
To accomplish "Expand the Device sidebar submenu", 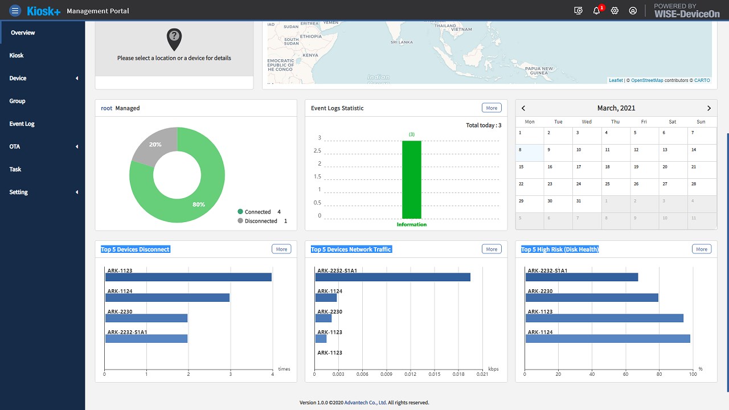I will [43, 78].
